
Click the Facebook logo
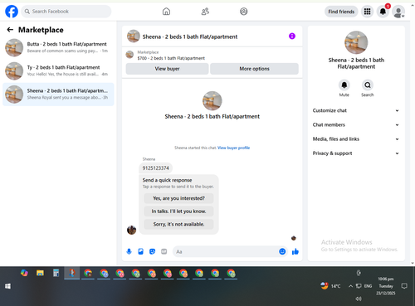(12, 12)
